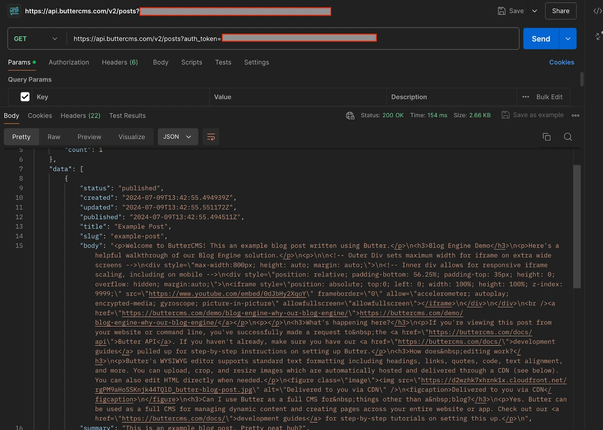This screenshot has height=430, width=603.
Task: Click the "data" key on line 7
Action: click(61, 169)
